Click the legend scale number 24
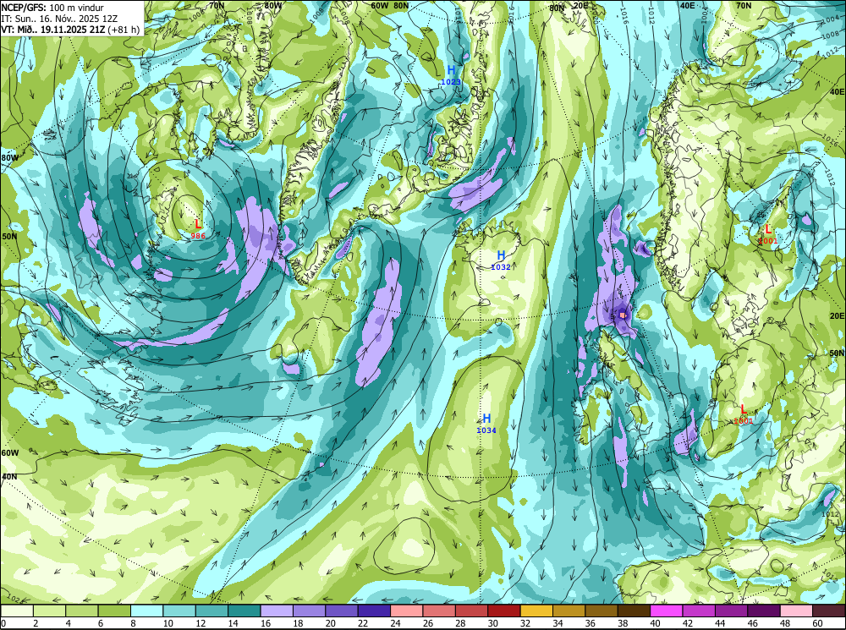The width and height of the screenshot is (846, 630). click(395, 623)
